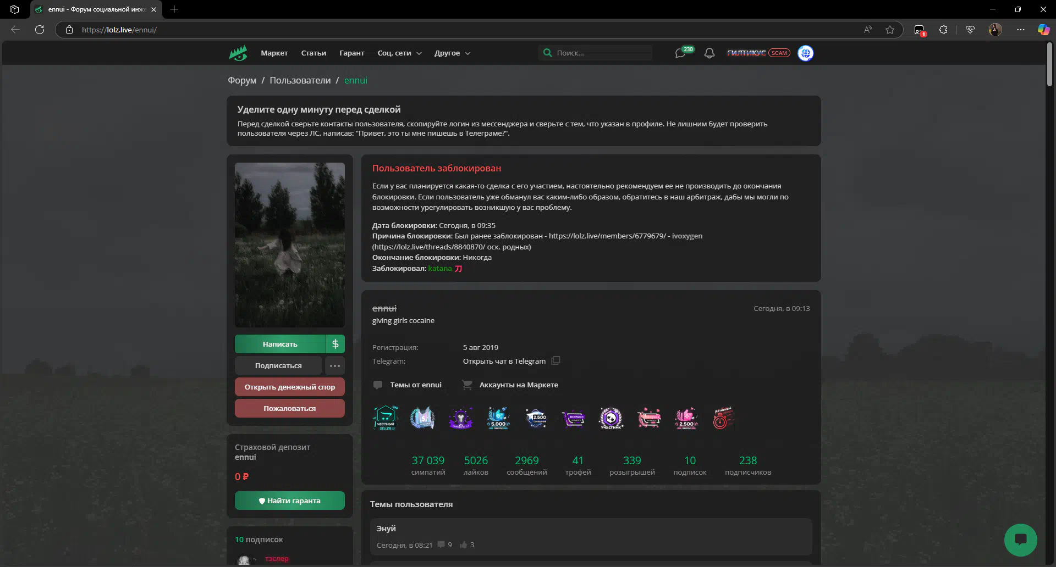
Task: Open the notifications bell
Action: pos(710,53)
